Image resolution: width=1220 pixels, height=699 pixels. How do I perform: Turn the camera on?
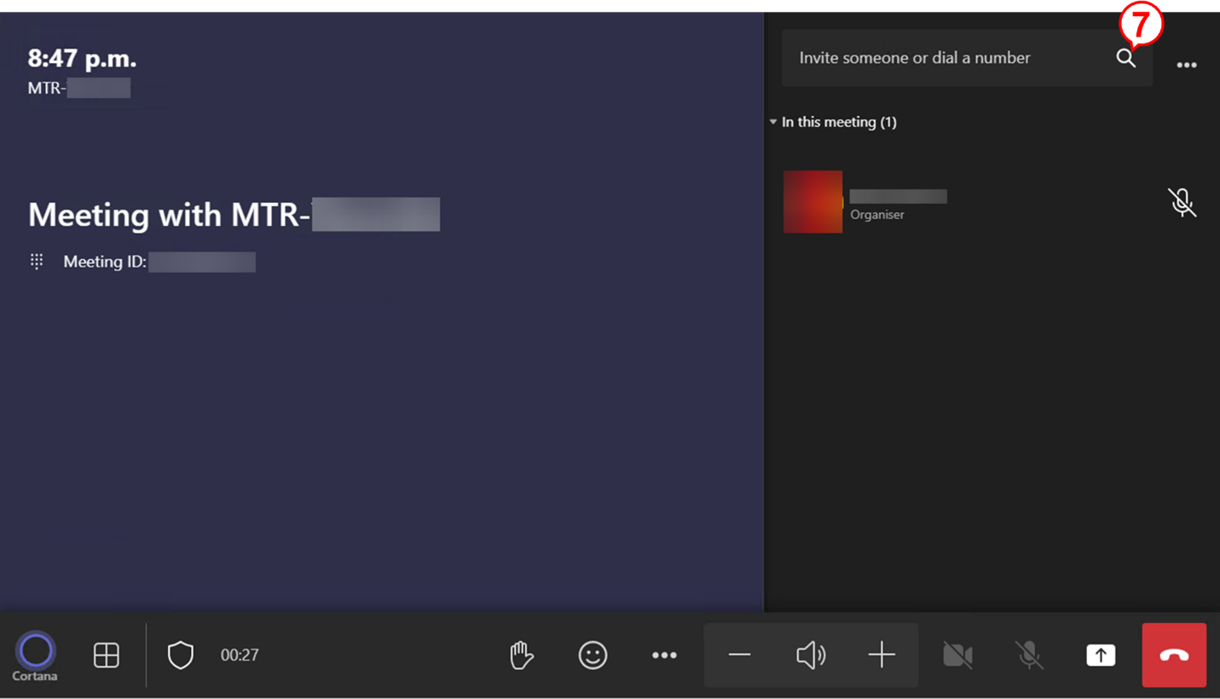pos(957,655)
